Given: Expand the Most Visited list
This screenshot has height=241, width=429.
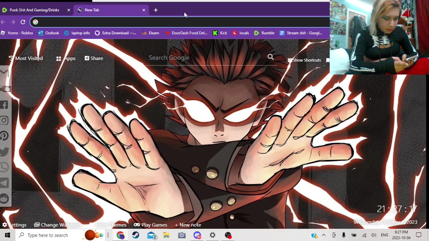Looking at the screenshot, I should click(x=26, y=58).
